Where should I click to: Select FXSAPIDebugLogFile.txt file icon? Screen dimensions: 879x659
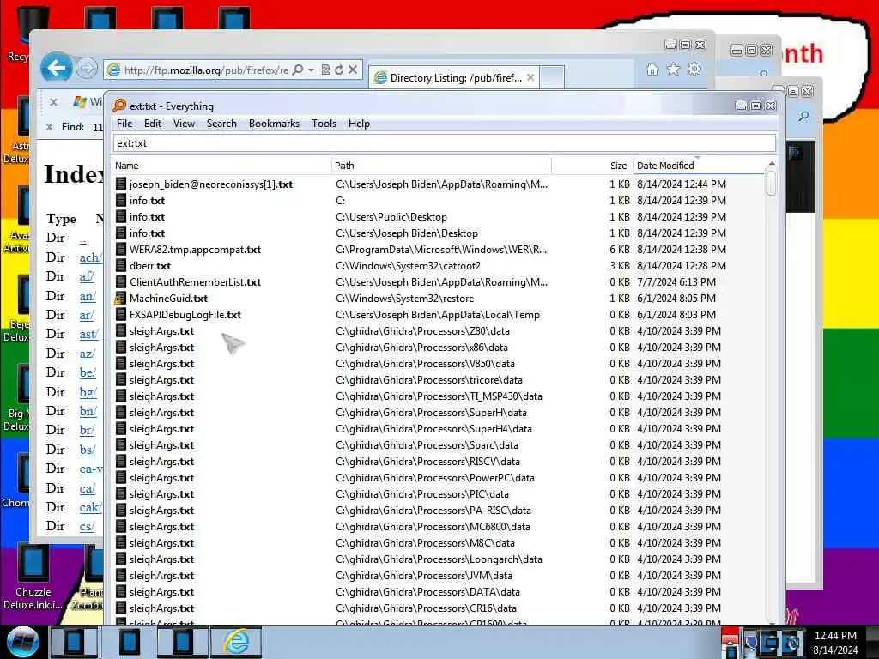pos(120,314)
